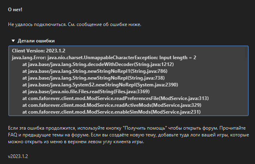Click the Детали ошибки section title
Screen dimensions: 255x164
point(36,41)
